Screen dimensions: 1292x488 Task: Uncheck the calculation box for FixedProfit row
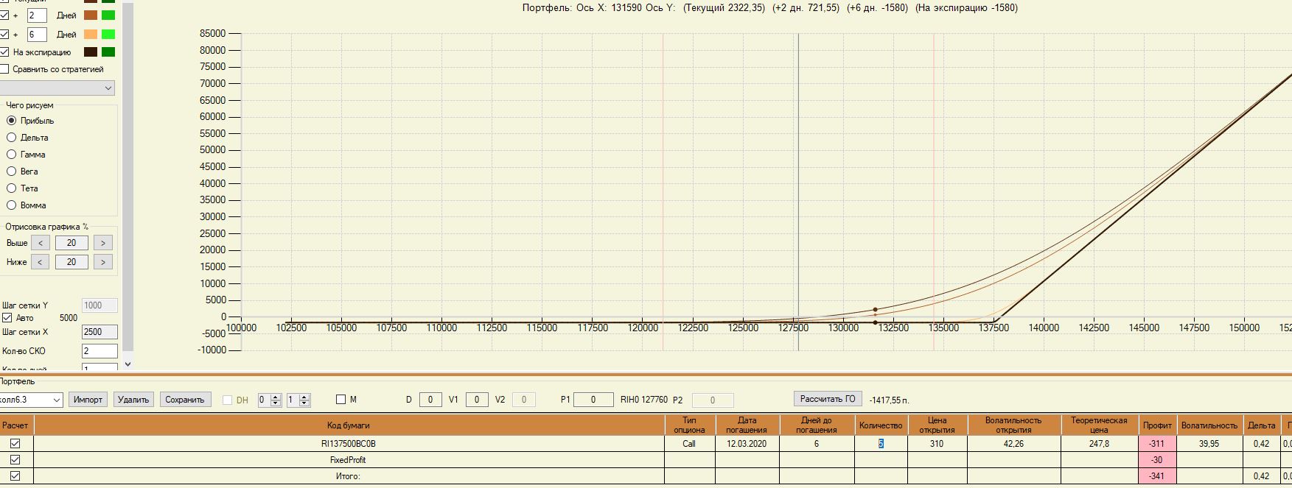point(15,460)
